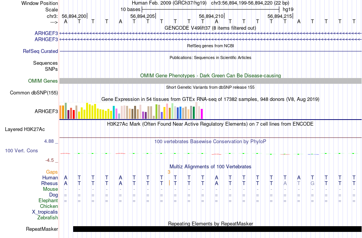Click the 4.88 upper axis value

(x=49, y=141)
